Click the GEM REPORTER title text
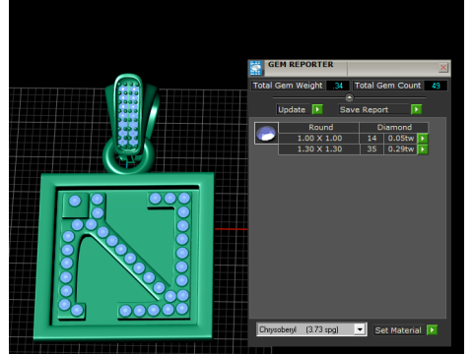This screenshot has height=354, width=473. (x=301, y=64)
